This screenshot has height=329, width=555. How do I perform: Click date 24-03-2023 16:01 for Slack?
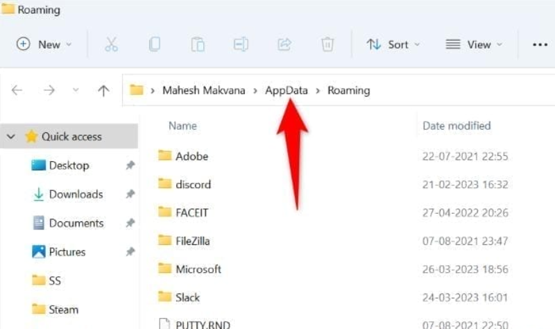tap(465, 298)
